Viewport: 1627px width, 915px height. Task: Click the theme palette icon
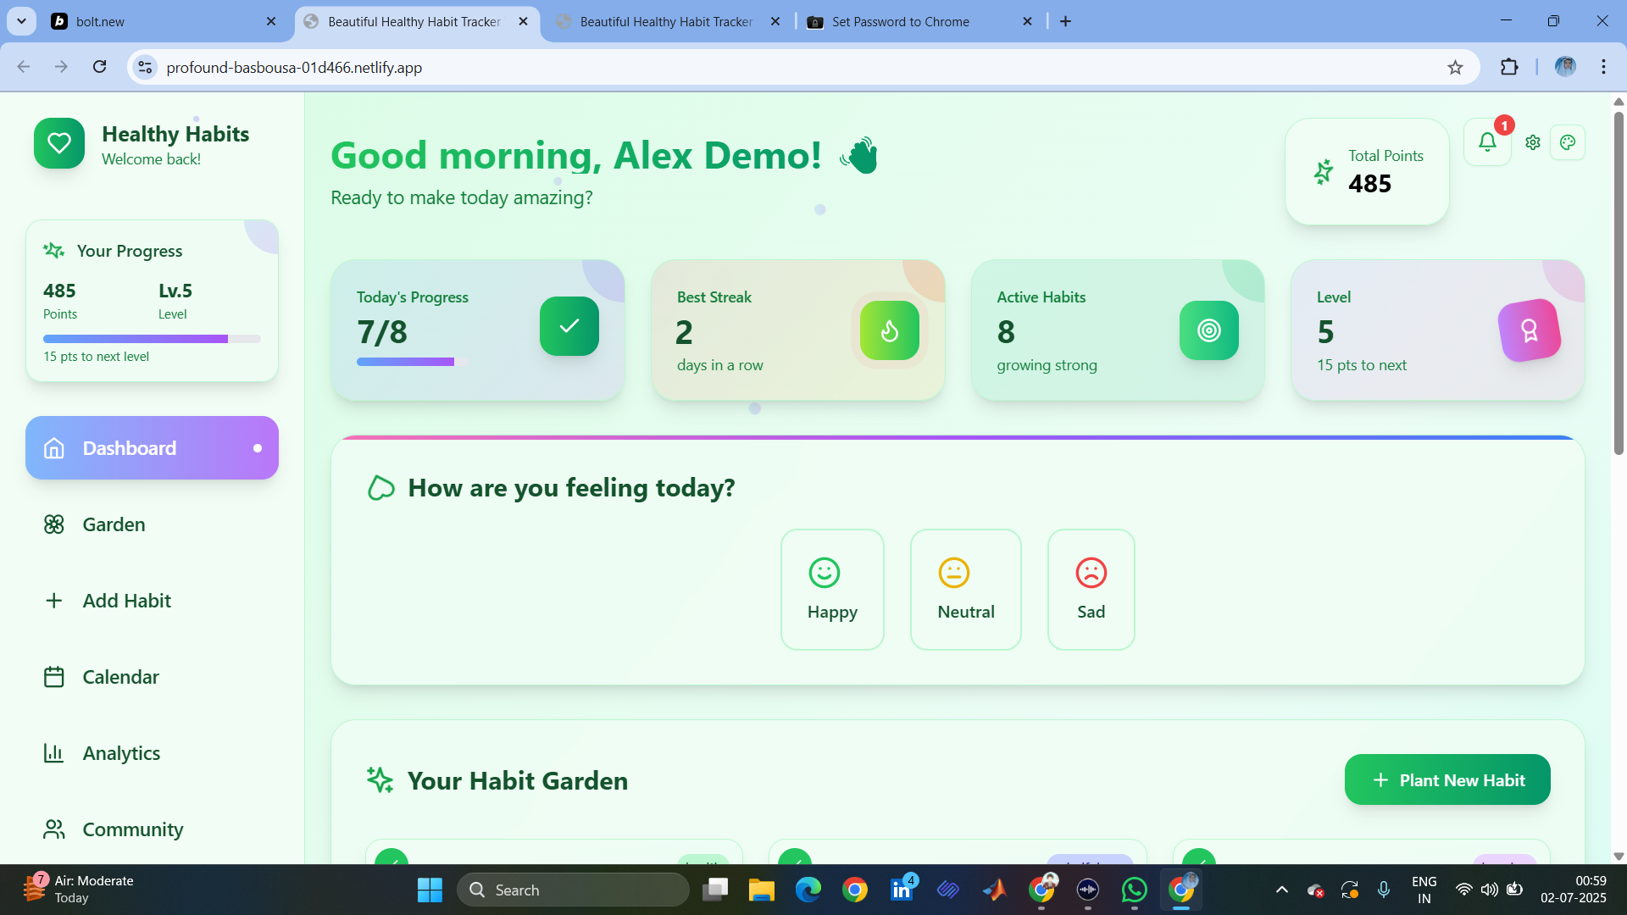tap(1567, 142)
